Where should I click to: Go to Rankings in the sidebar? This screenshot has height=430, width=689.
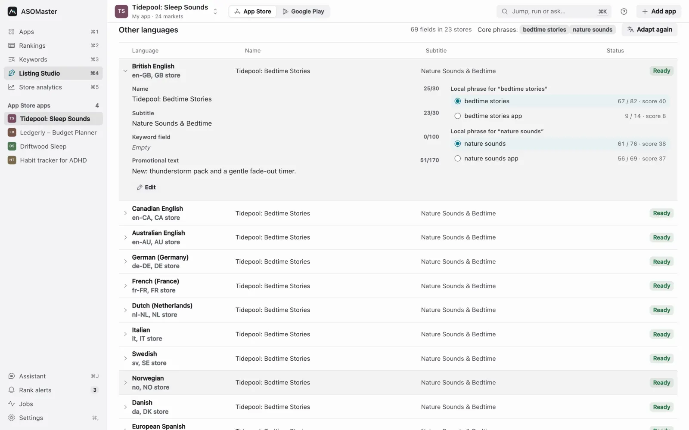(x=53, y=46)
